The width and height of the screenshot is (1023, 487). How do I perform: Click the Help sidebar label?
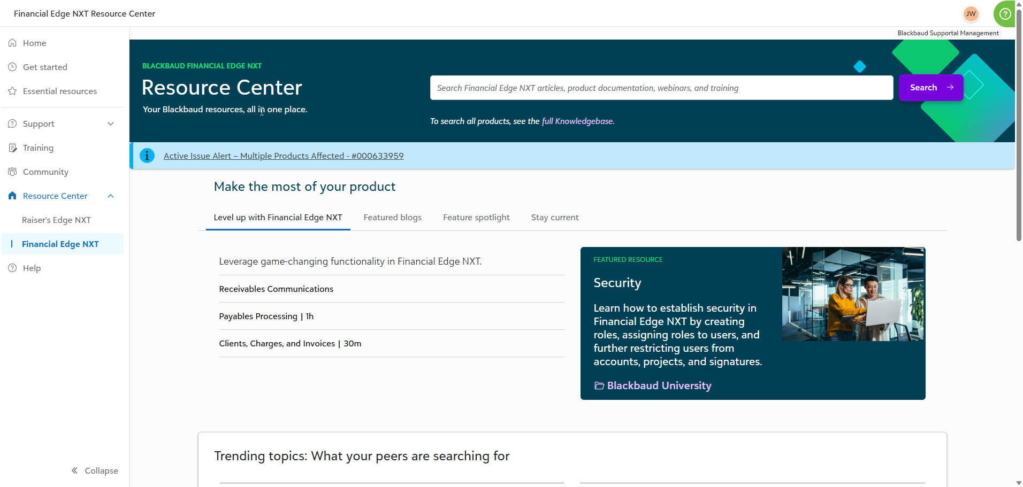click(x=32, y=268)
